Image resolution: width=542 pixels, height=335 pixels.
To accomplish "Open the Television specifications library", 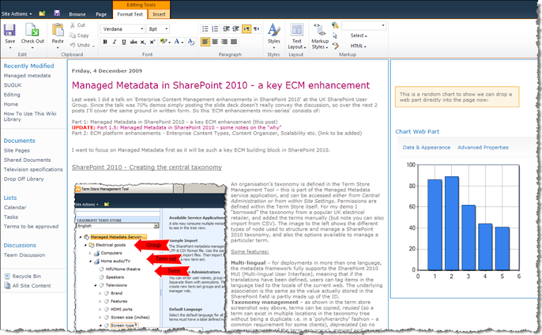I will click(x=33, y=169).
